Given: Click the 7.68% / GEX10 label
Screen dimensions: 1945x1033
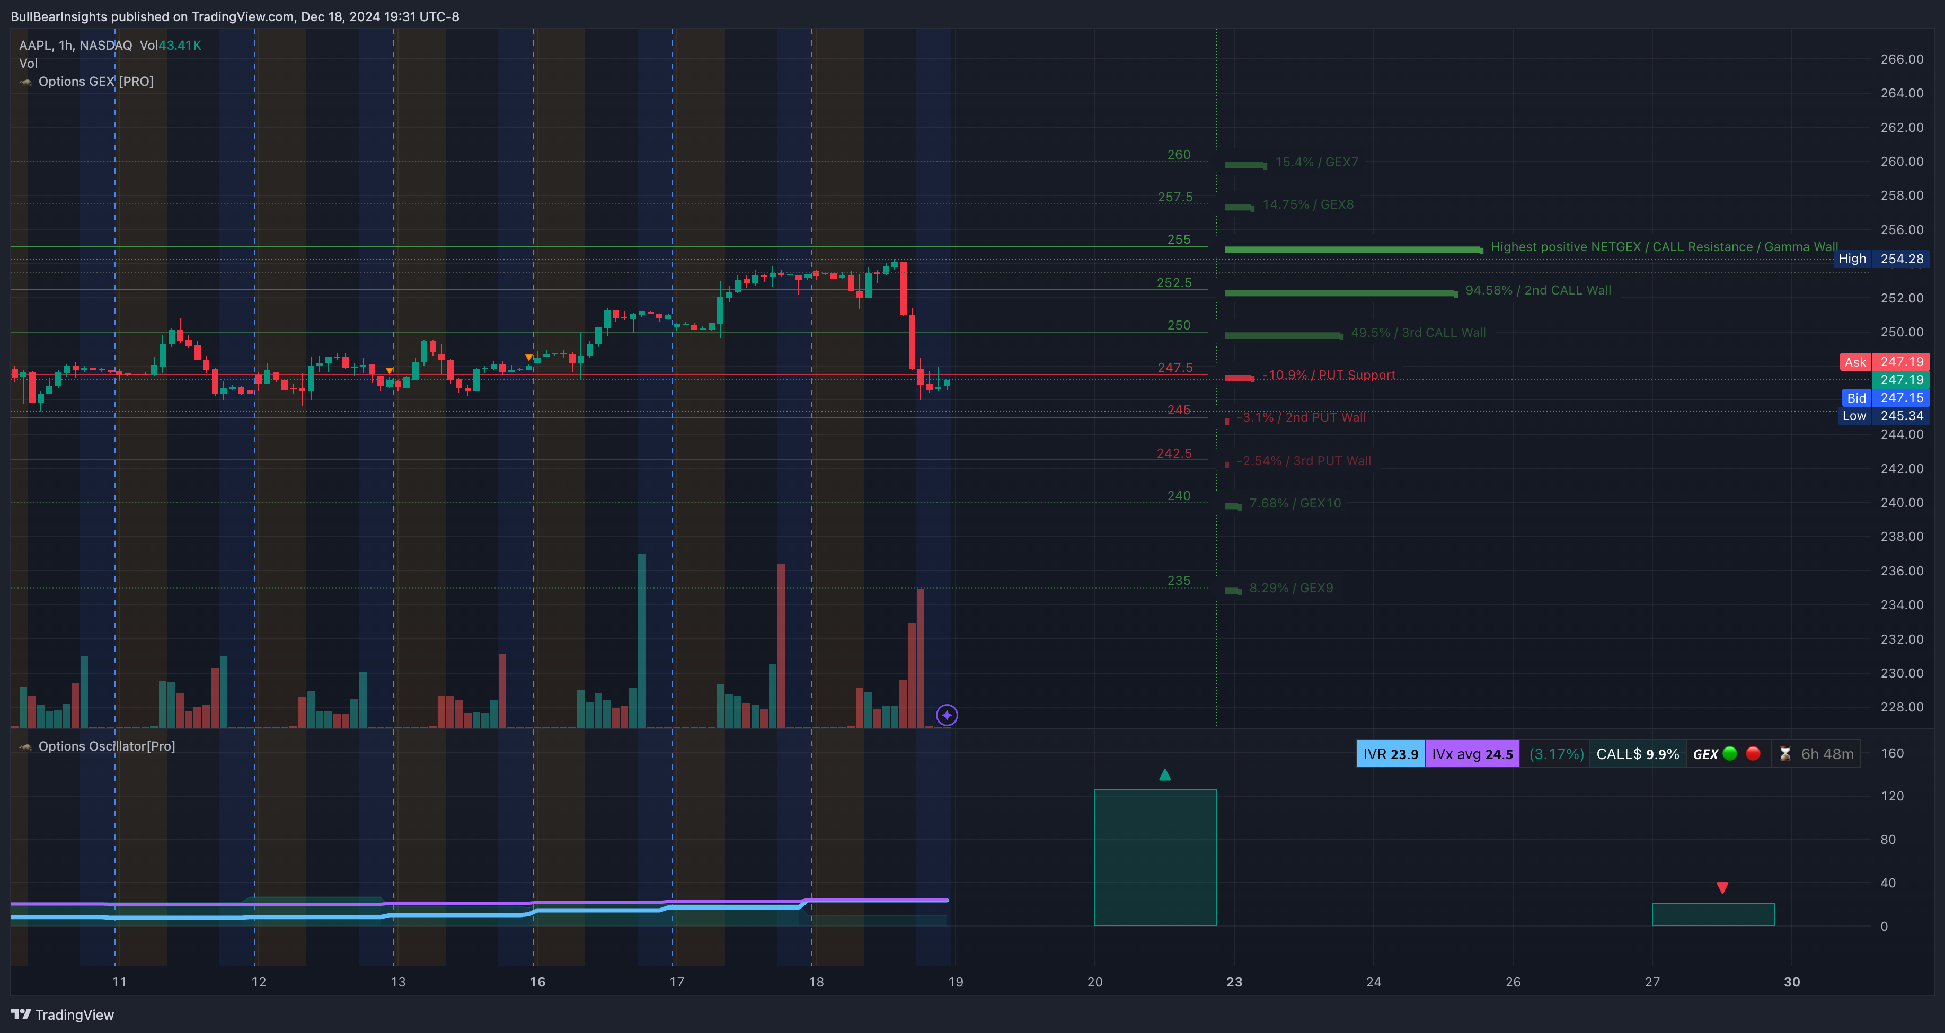Looking at the screenshot, I should (x=1295, y=503).
